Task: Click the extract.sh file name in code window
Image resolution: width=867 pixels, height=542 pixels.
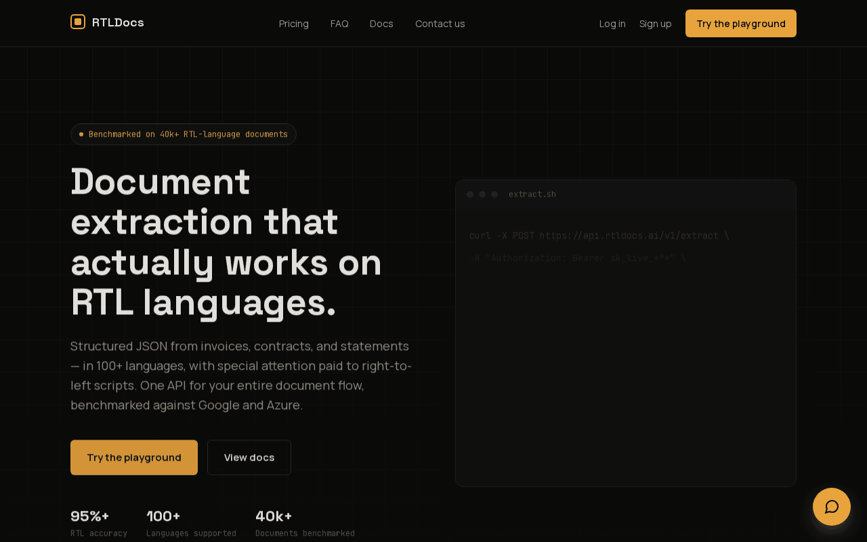Action: (532, 194)
